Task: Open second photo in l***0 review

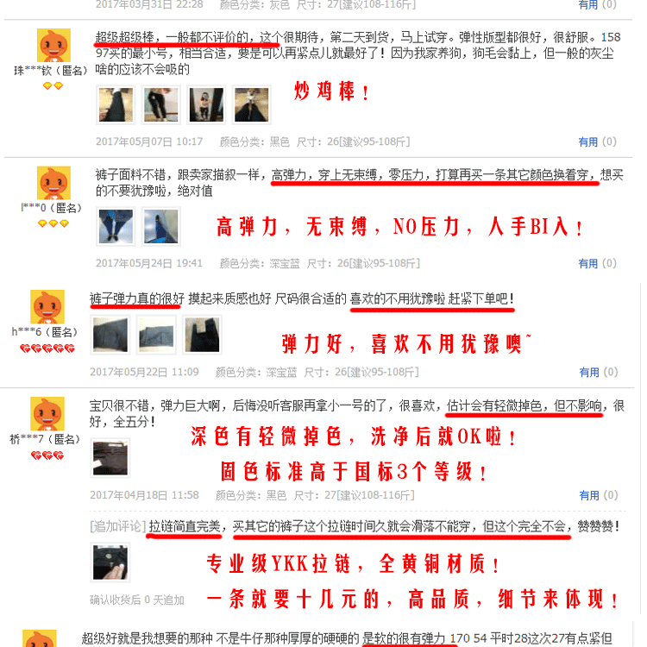Action: tap(161, 227)
